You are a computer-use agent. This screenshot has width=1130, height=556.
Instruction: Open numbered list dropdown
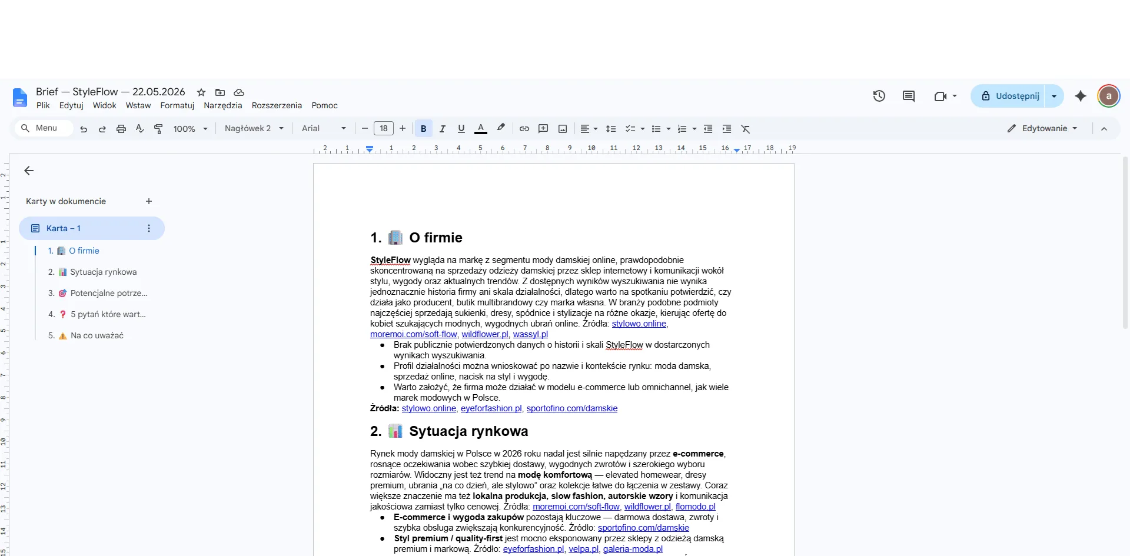click(x=687, y=129)
